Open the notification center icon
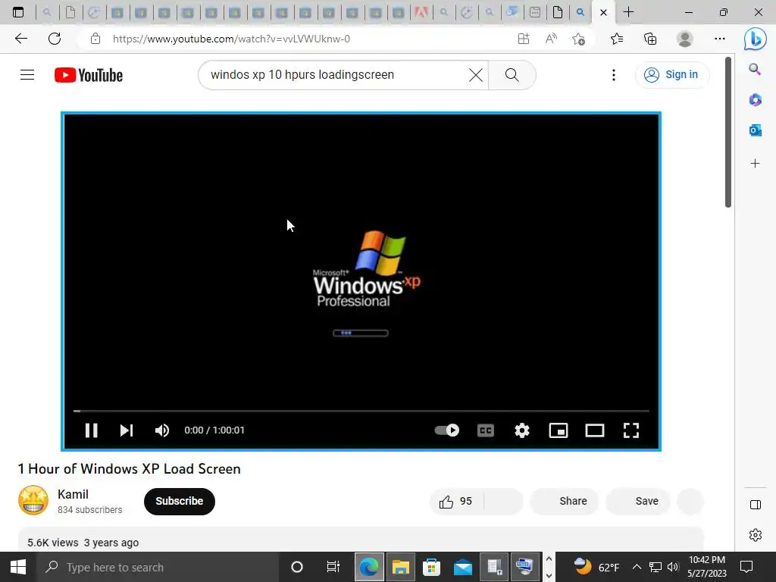The width and height of the screenshot is (776, 582). 746,567
